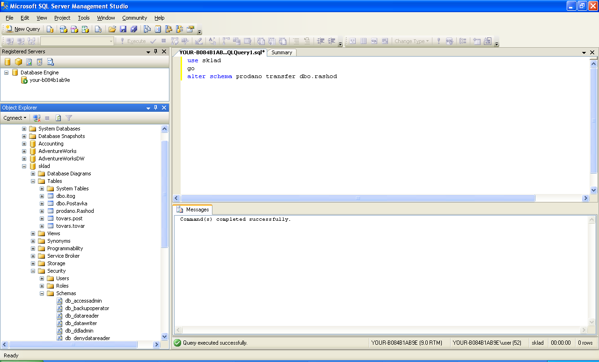599x362 pixels.
Task: Toggle pin on Registered Servers panel
Action: pyautogui.click(x=156, y=51)
